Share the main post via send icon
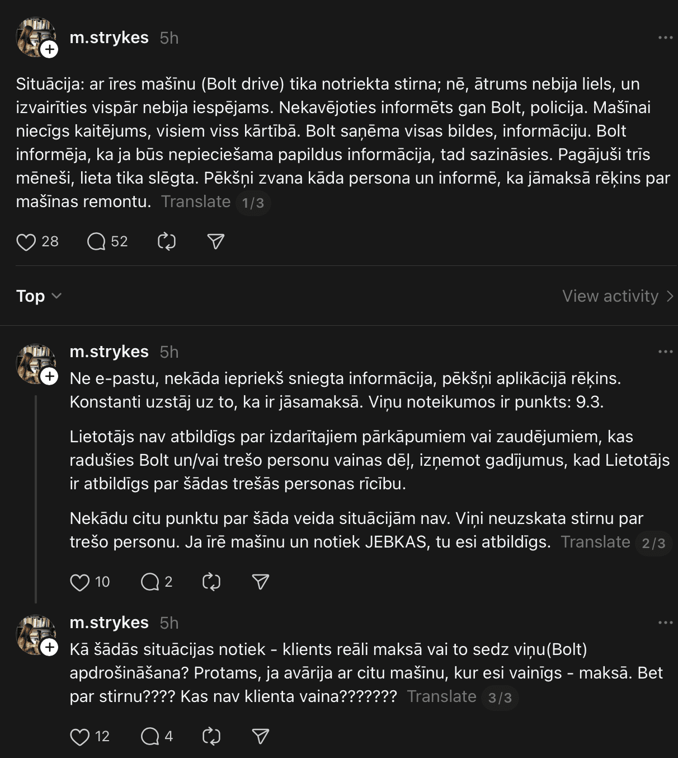Viewport: 678px width, 758px height. click(215, 242)
